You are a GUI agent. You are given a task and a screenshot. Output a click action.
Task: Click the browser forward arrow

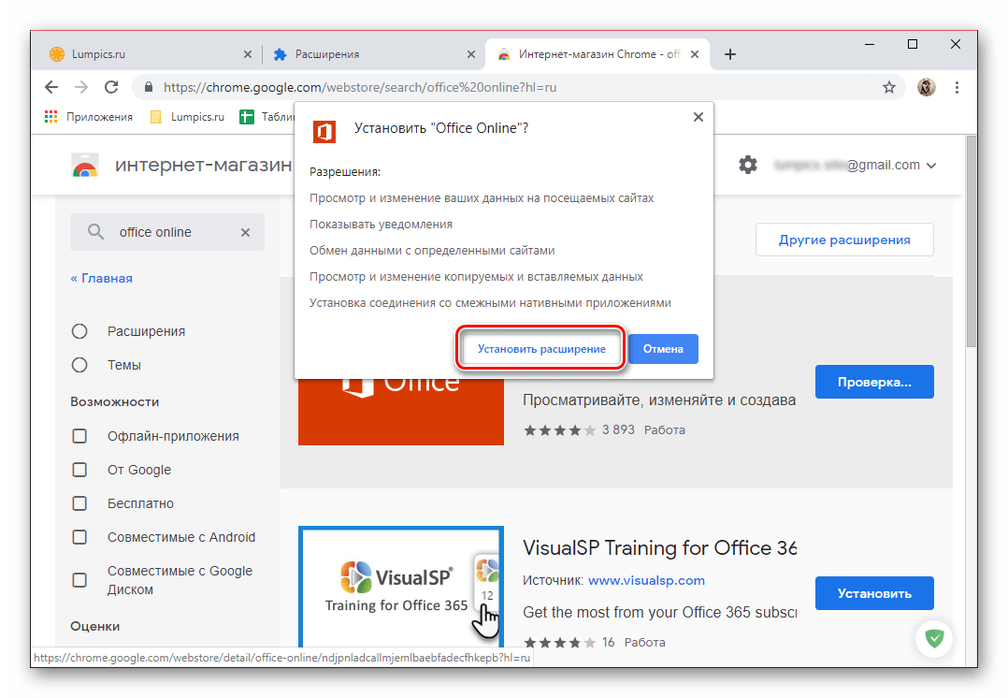pos(81,87)
